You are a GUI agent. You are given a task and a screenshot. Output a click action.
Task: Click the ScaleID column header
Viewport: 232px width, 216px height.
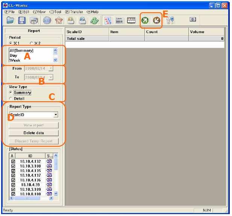87,32
